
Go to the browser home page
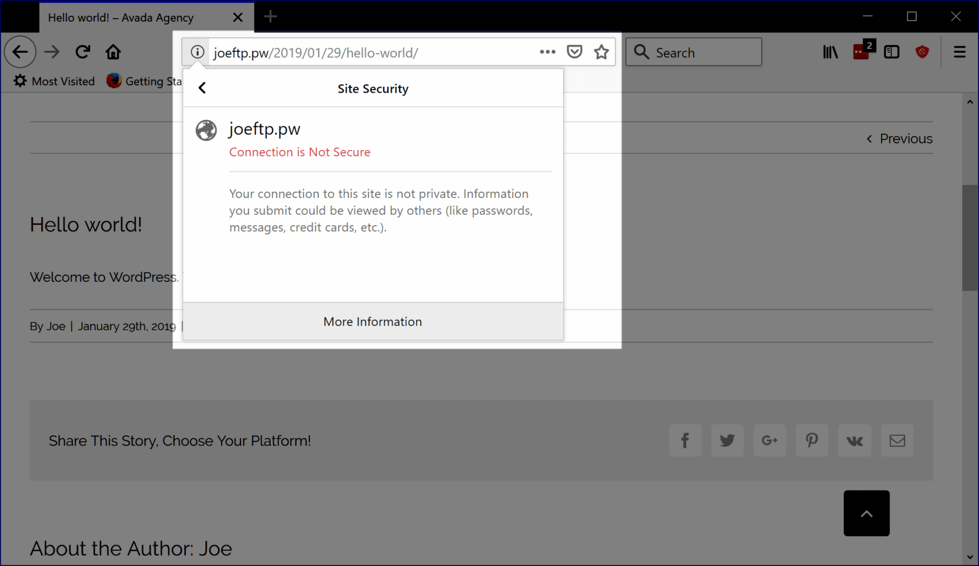[113, 52]
